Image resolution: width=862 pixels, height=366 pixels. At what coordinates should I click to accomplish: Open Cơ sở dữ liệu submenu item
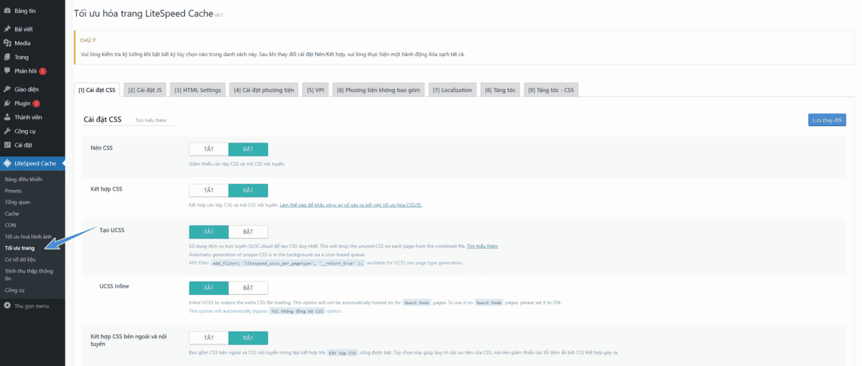coord(20,259)
